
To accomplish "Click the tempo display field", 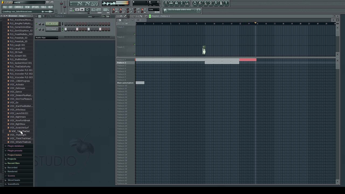I will coord(96,10).
